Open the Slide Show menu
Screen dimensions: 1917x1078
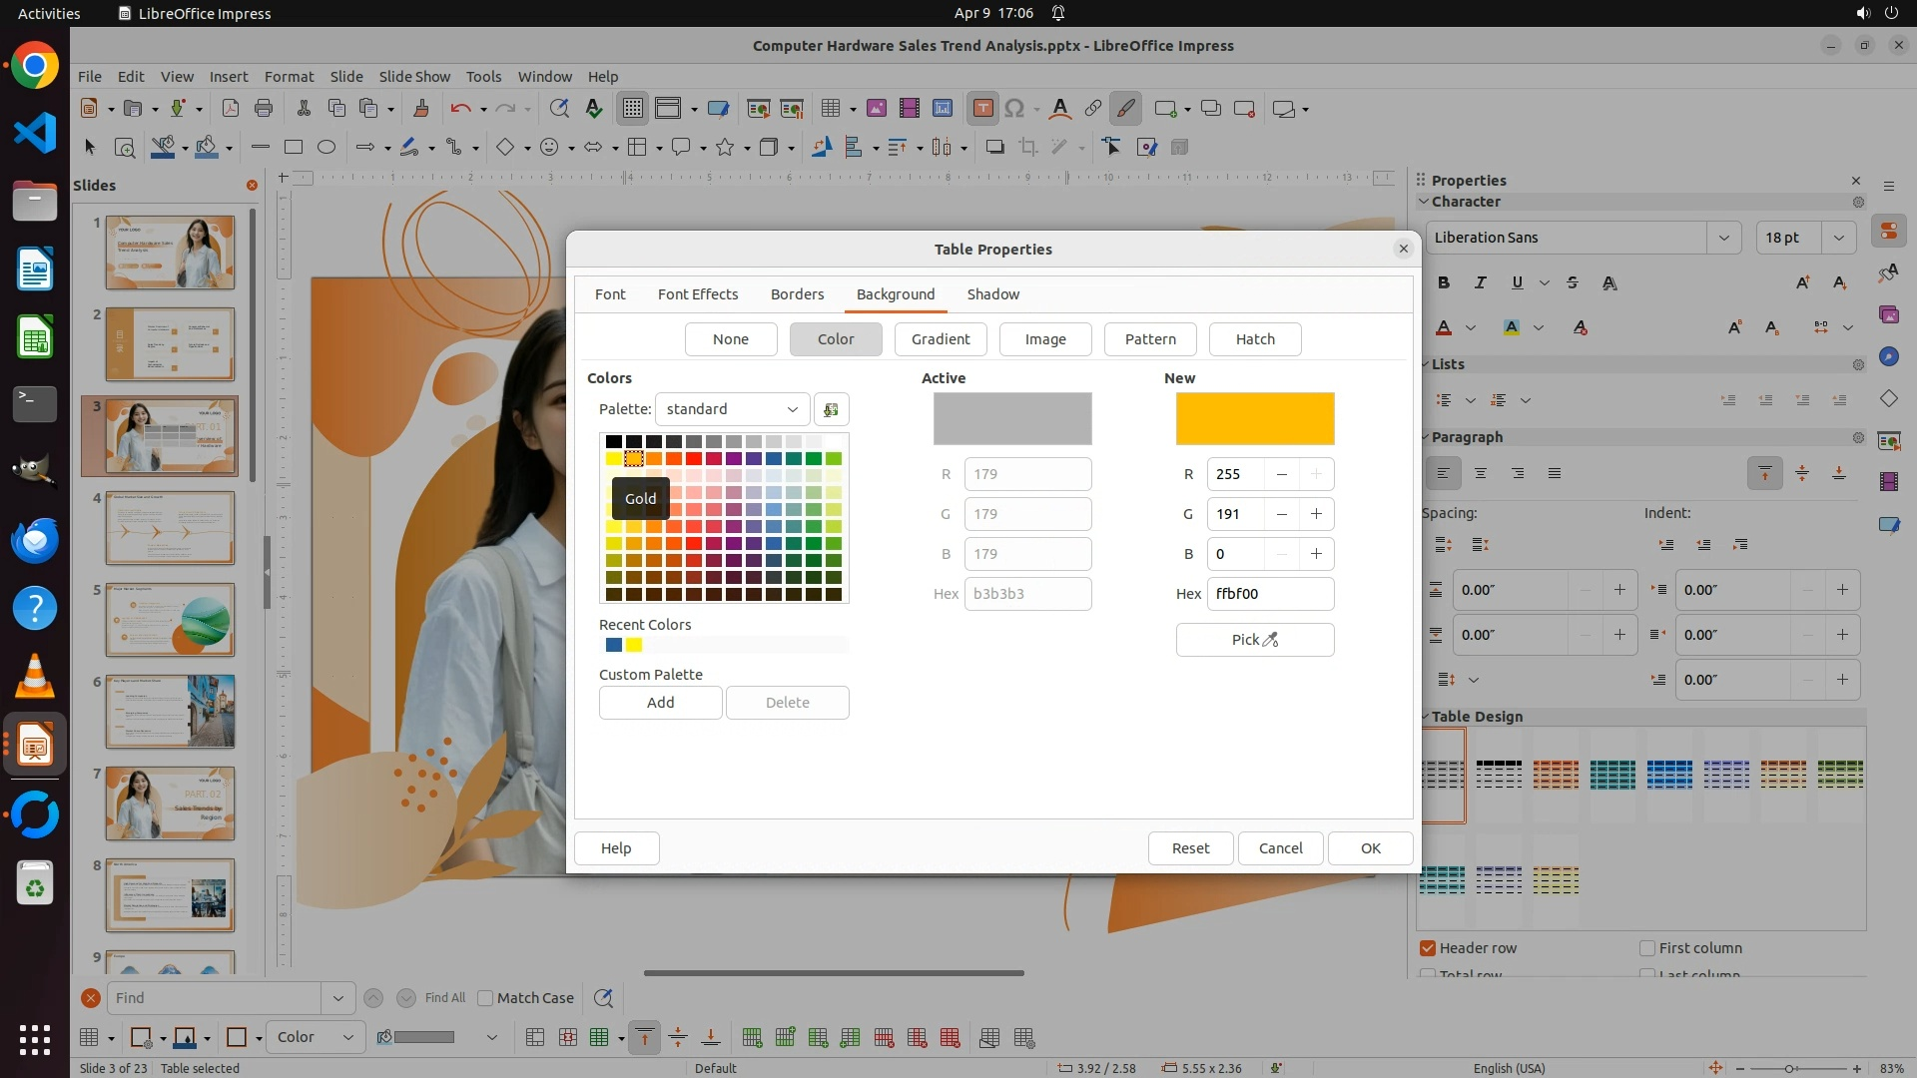tap(414, 76)
